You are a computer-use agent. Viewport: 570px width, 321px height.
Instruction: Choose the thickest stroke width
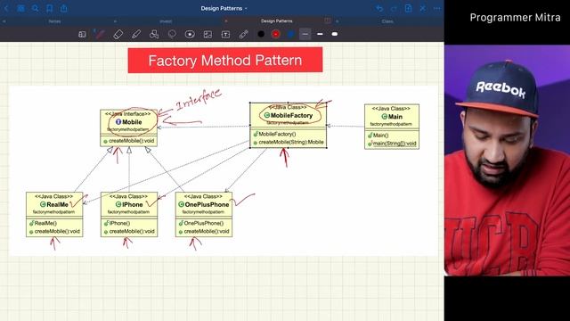click(x=335, y=34)
